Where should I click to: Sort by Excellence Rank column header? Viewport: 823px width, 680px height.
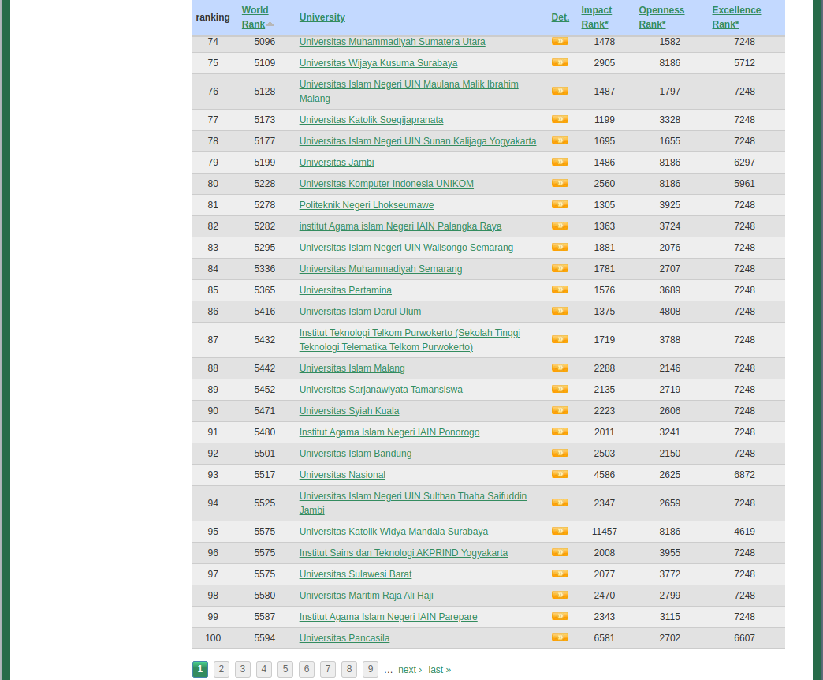(735, 17)
